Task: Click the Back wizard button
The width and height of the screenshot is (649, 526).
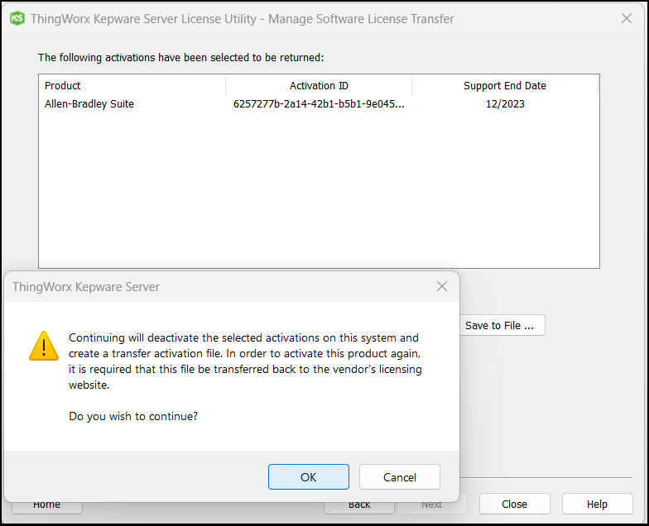Action: (x=358, y=504)
